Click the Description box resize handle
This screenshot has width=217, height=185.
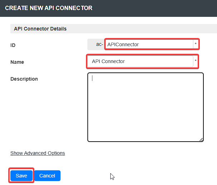pyautogui.click(x=201, y=139)
